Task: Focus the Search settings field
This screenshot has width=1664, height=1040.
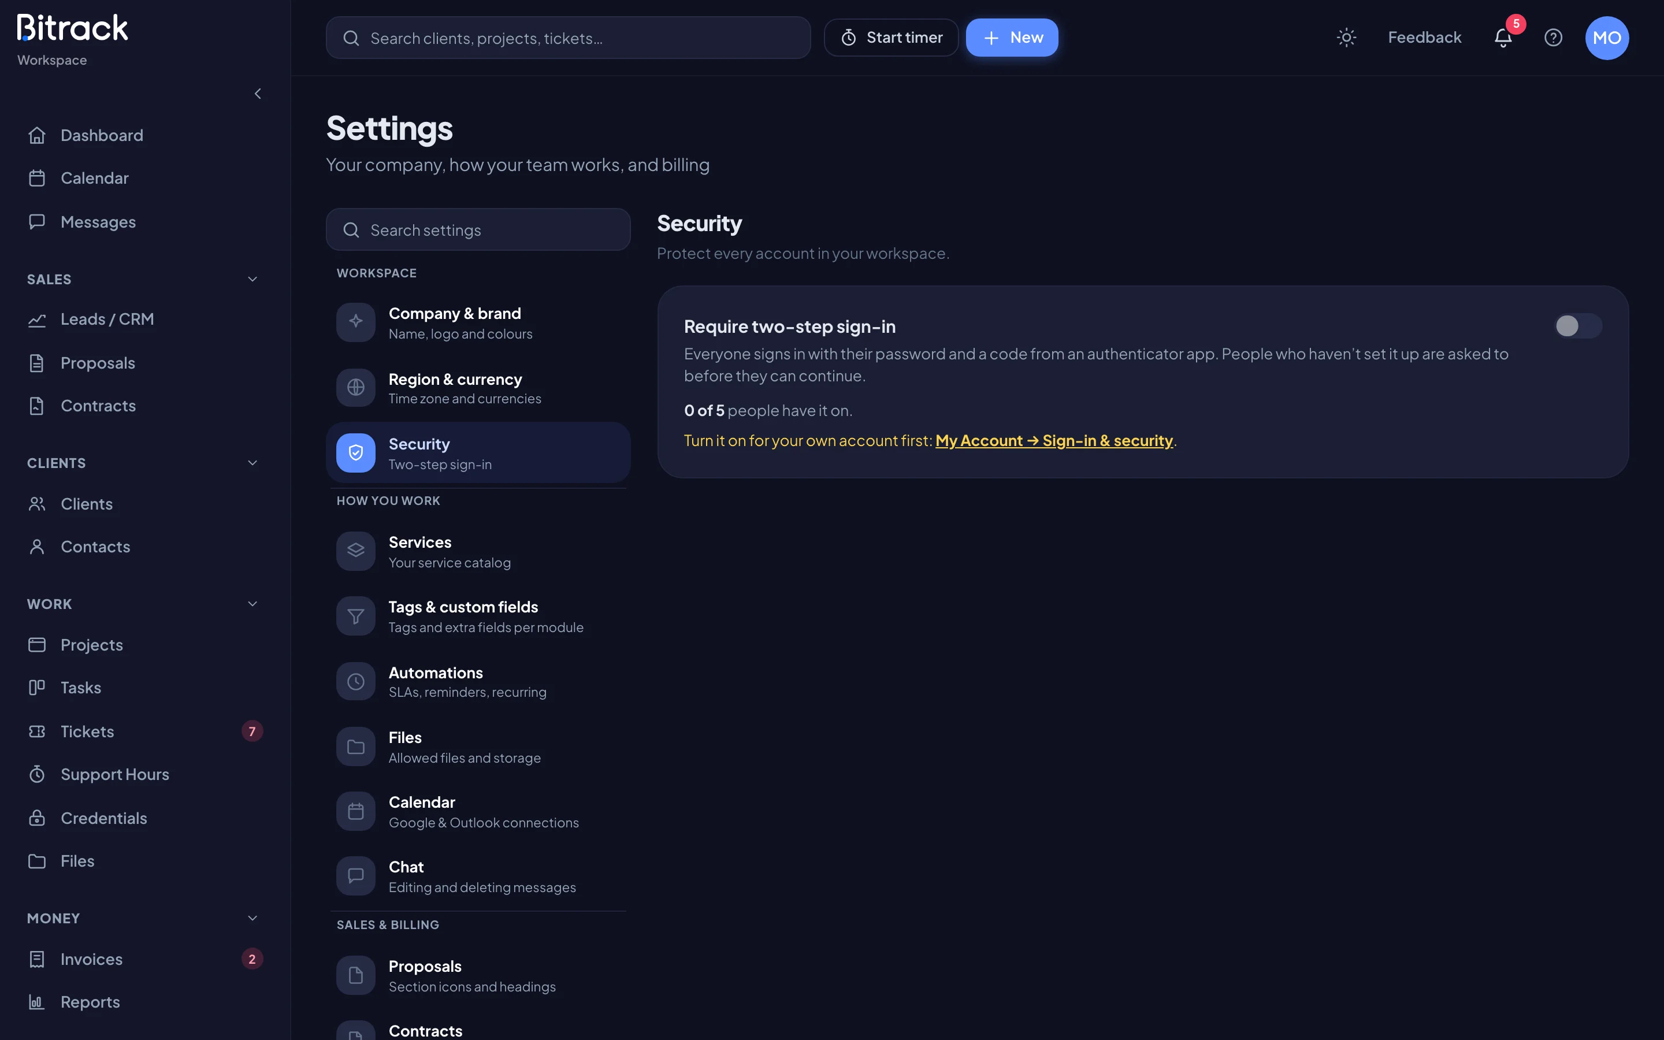Action: pos(478,230)
